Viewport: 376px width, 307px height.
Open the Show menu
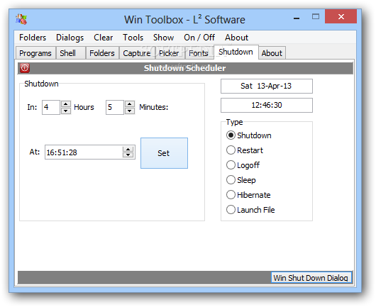(164, 38)
